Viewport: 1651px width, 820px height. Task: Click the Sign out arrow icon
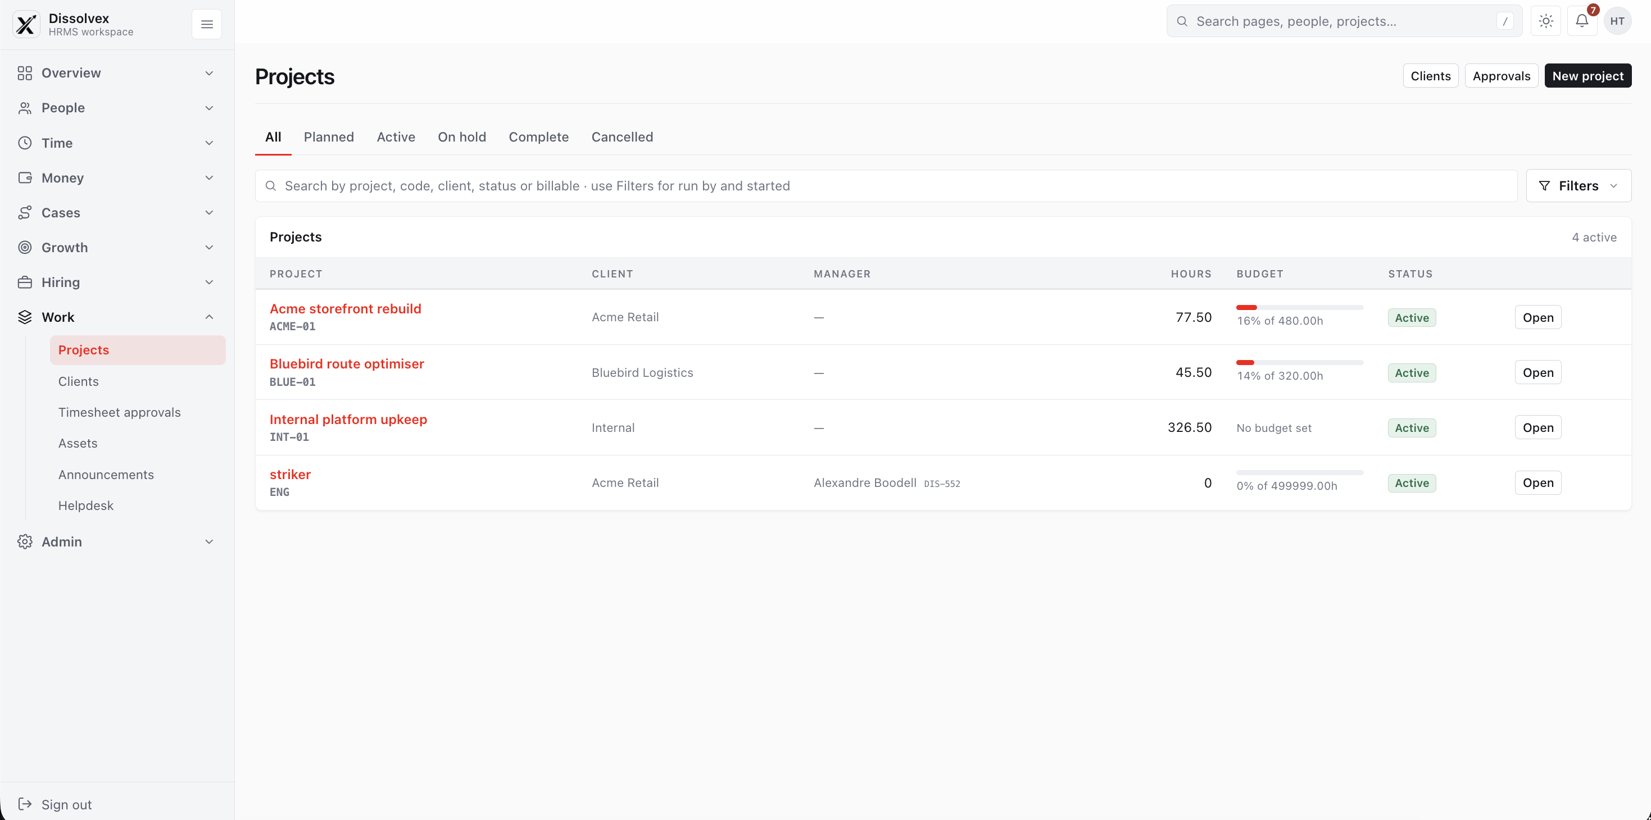click(25, 804)
